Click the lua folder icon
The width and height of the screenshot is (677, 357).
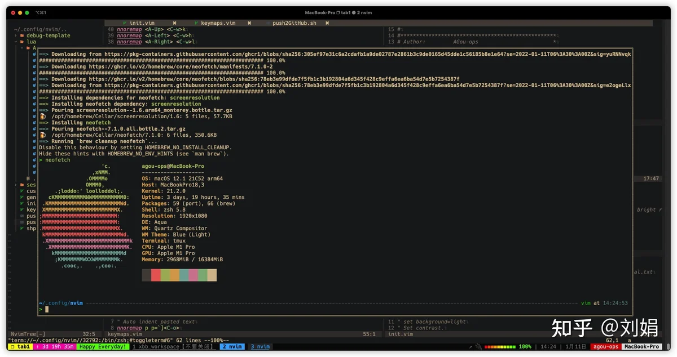click(x=22, y=42)
